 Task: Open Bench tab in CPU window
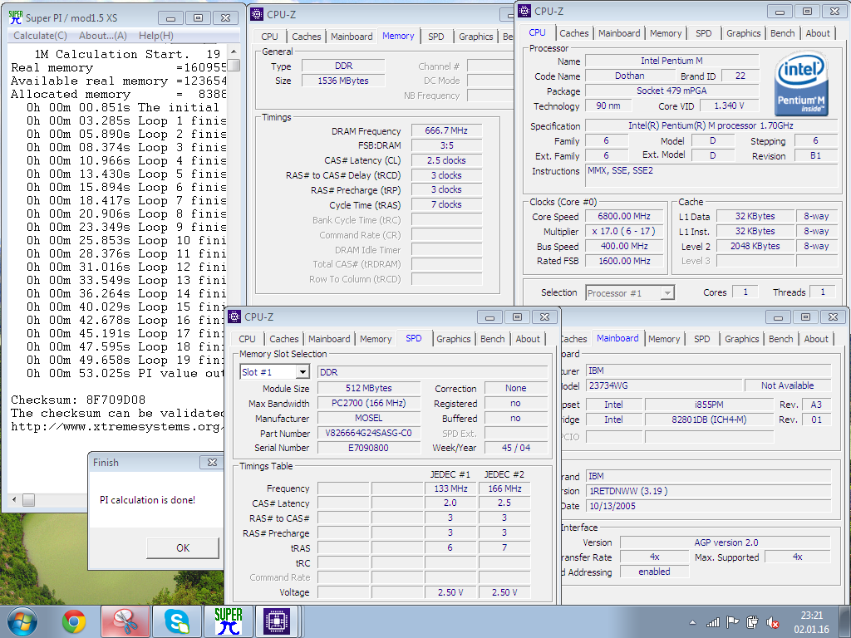coord(782,33)
